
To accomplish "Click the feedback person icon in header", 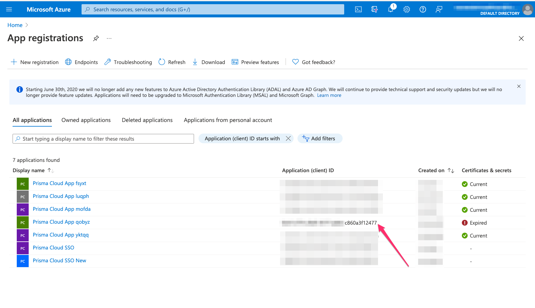I will click(x=439, y=9).
